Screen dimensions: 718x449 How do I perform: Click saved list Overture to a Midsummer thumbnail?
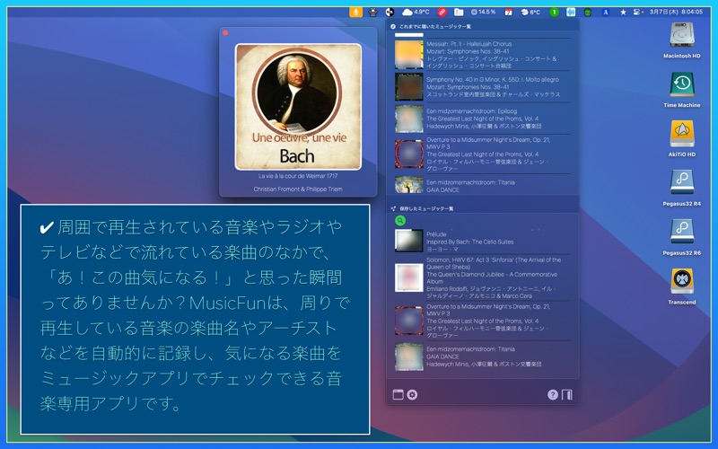click(x=409, y=321)
